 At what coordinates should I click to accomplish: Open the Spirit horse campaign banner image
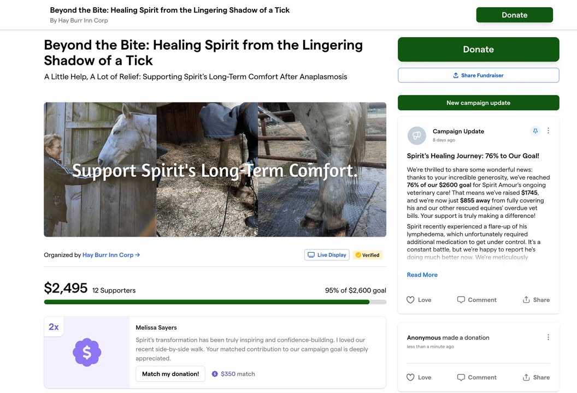click(x=215, y=169)
